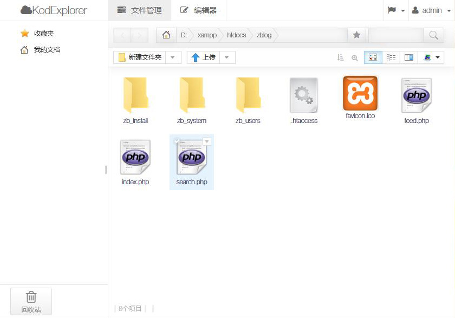
Task: Click the magnifier search button
Action: (433, 35)
